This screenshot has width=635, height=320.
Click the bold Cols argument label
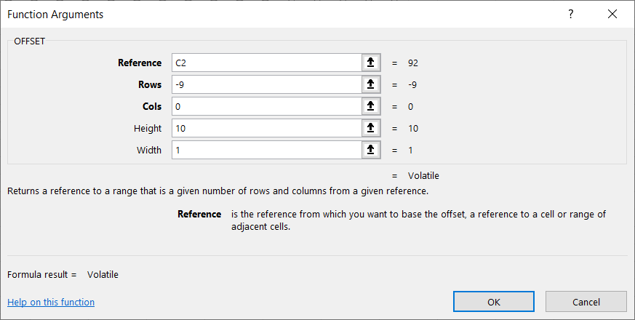coord(152,106)
